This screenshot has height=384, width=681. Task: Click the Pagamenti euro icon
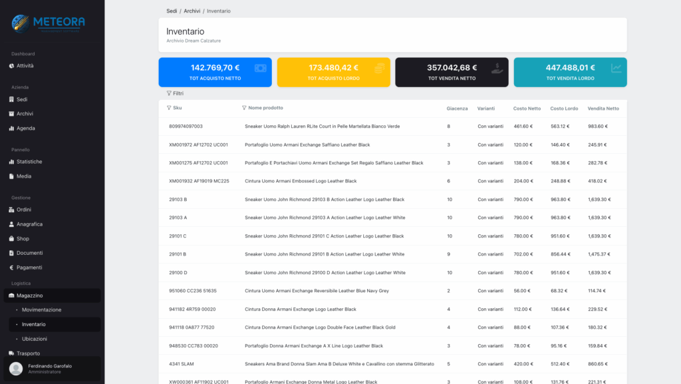(11, 268)
